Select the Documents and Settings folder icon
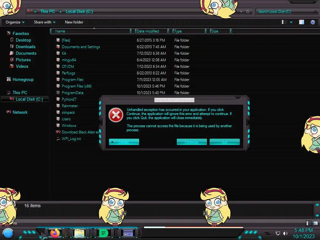 (58, 47)
